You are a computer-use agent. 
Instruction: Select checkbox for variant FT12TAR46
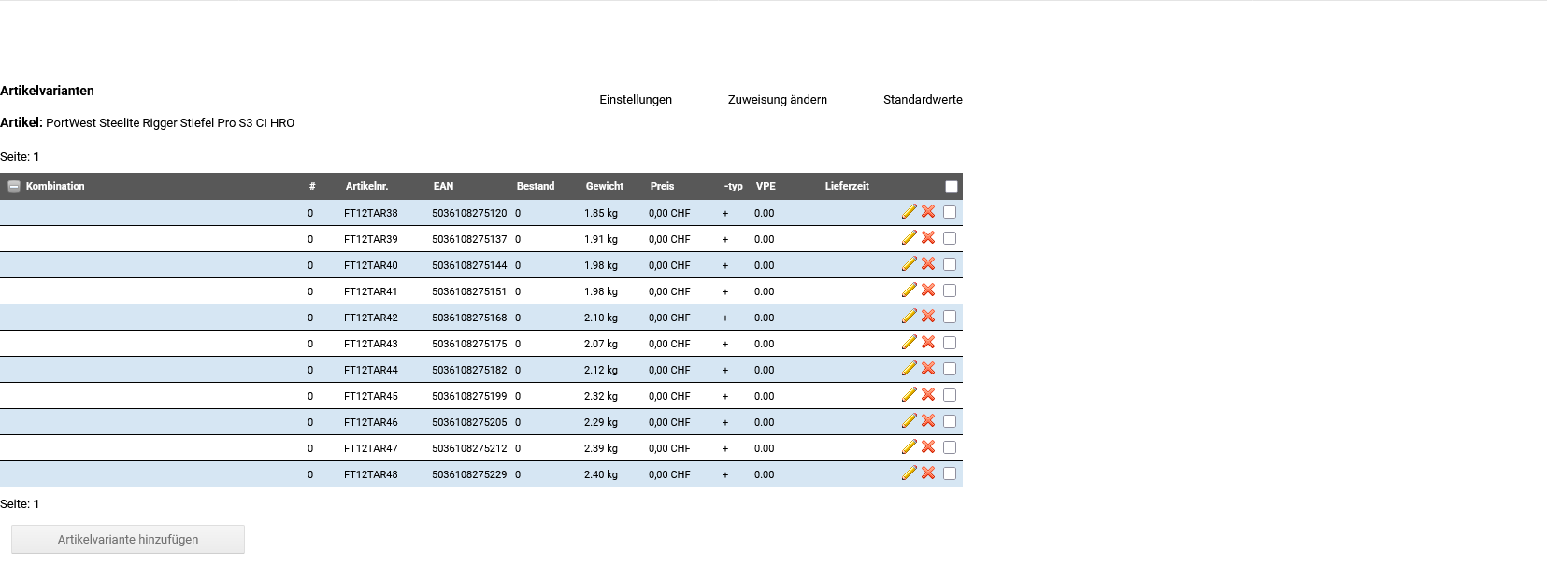(x=950, y=421)
